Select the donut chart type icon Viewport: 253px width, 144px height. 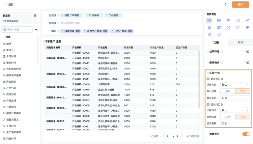coord(228,27)
